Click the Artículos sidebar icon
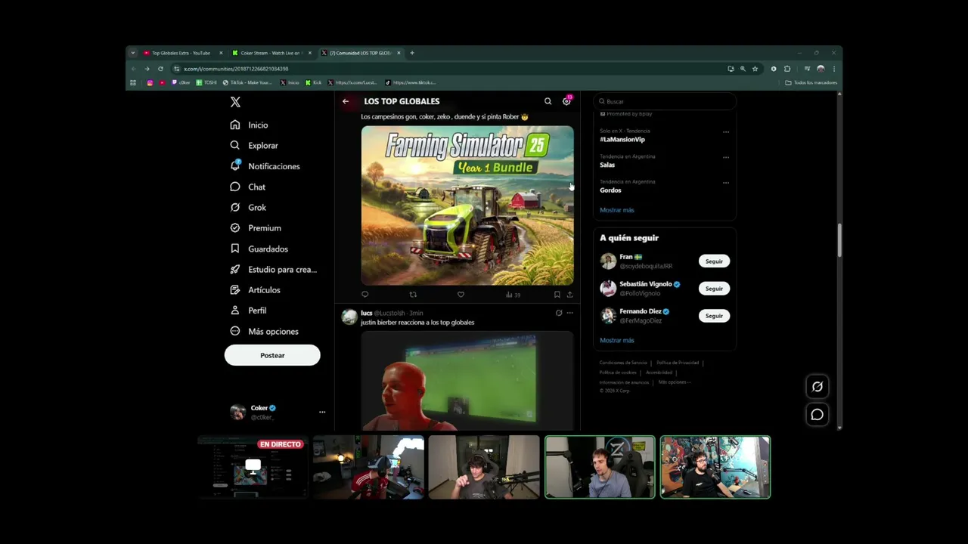This screenshot has height=544, width=968. coord(235,289)
